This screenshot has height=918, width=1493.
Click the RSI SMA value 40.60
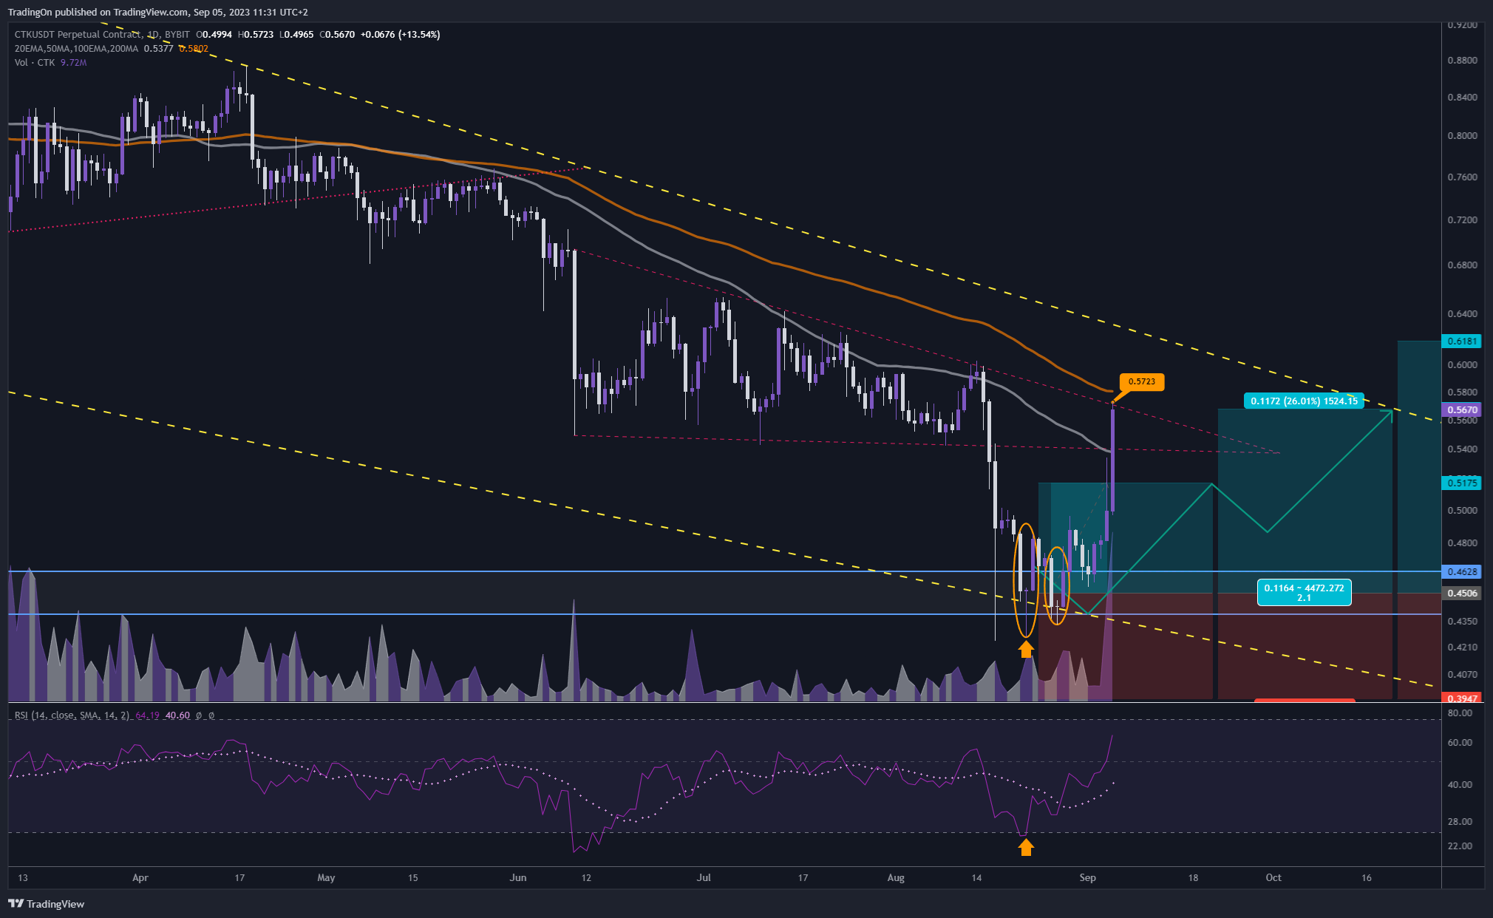click(177, 715)
